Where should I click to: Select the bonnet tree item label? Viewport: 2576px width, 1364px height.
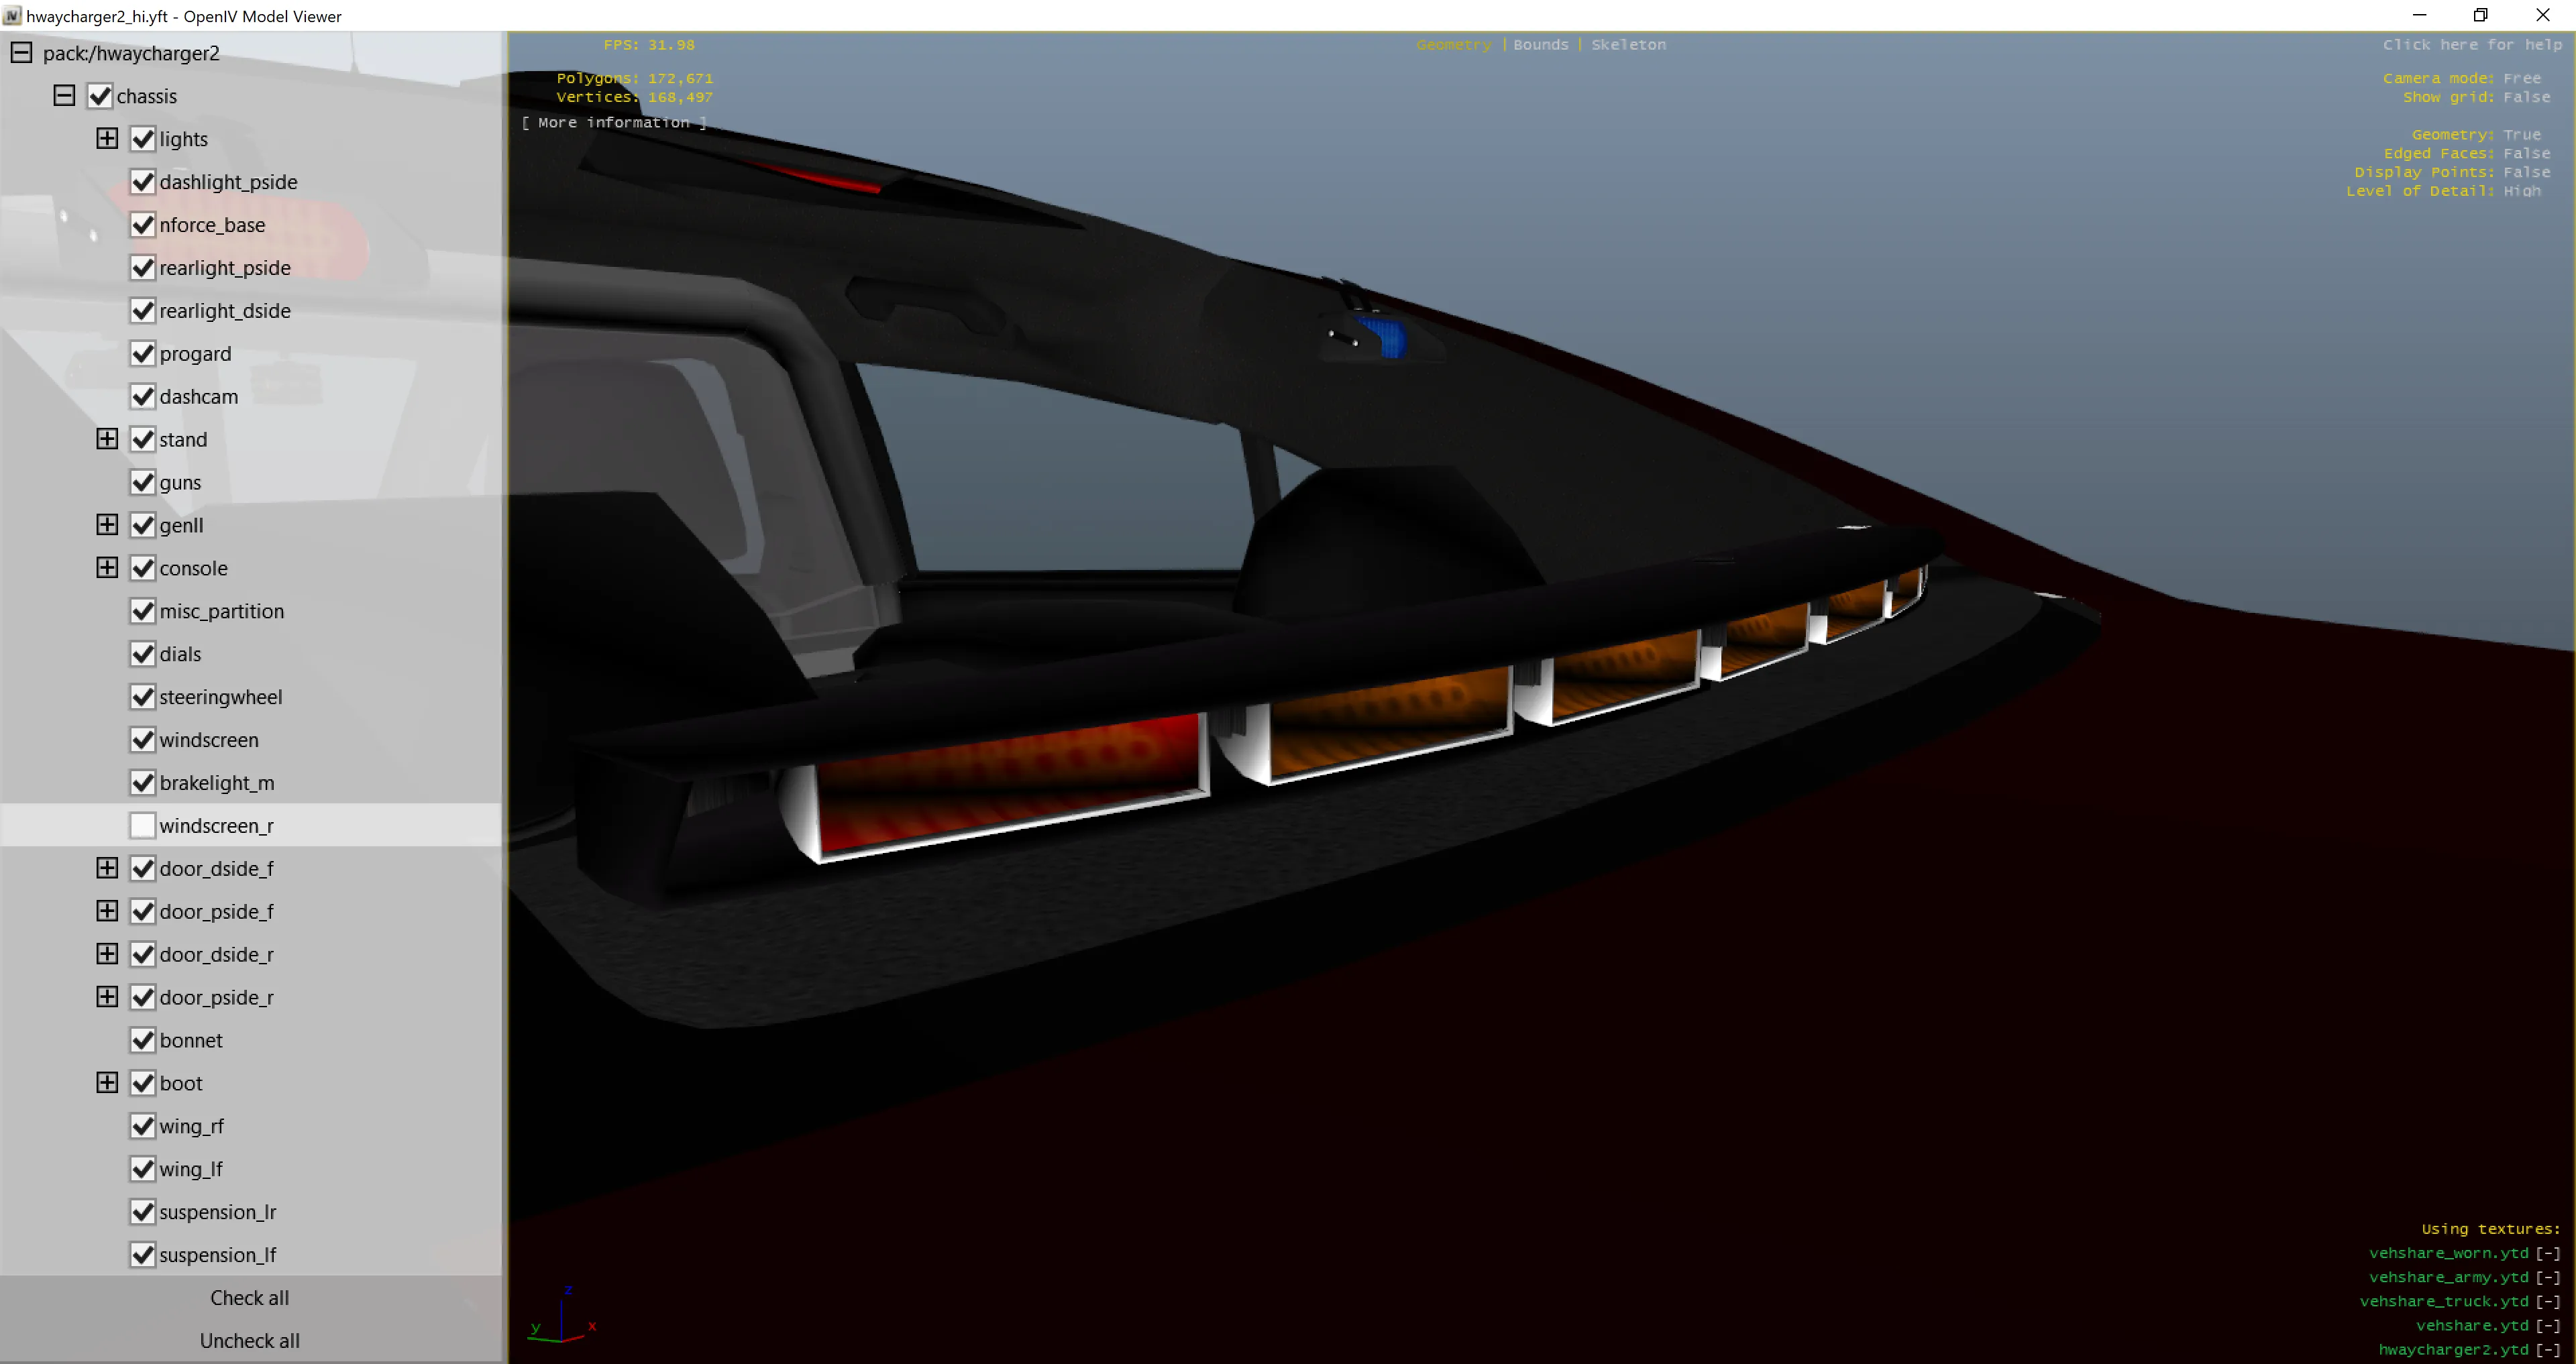pyautogui.click(x=191, y=1040)
